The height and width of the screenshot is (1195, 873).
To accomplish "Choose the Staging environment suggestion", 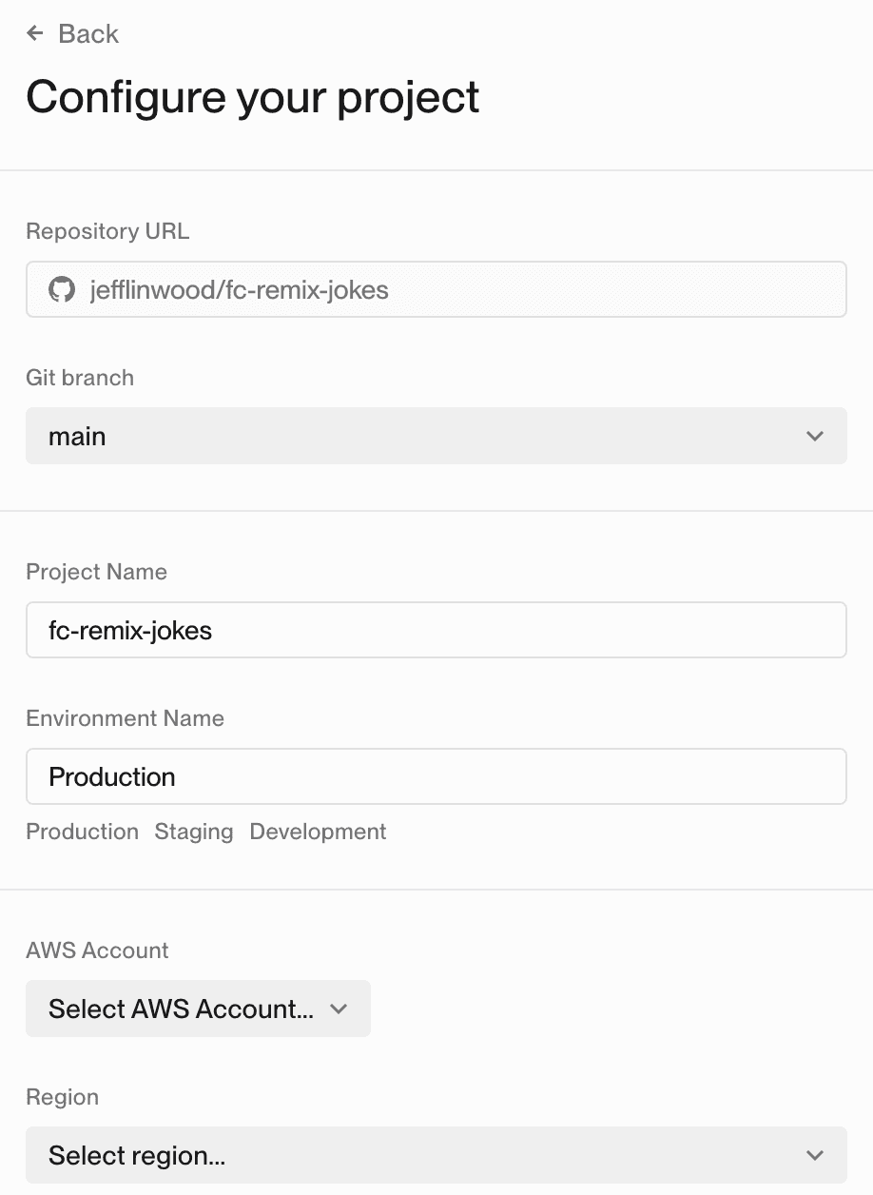I will click(x=194, y=832).
